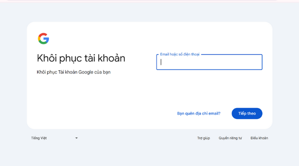
Task: Open the 'Điều khoản' terms link
Action: click(259, 138)
